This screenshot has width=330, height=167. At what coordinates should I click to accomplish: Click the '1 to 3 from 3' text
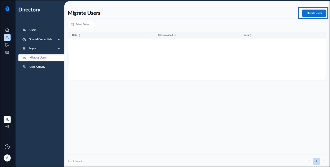click(x=75, y=161)
